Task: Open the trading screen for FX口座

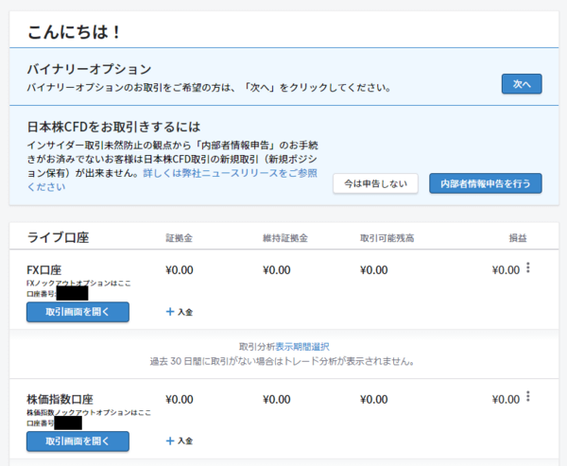Action: point(77,311)
